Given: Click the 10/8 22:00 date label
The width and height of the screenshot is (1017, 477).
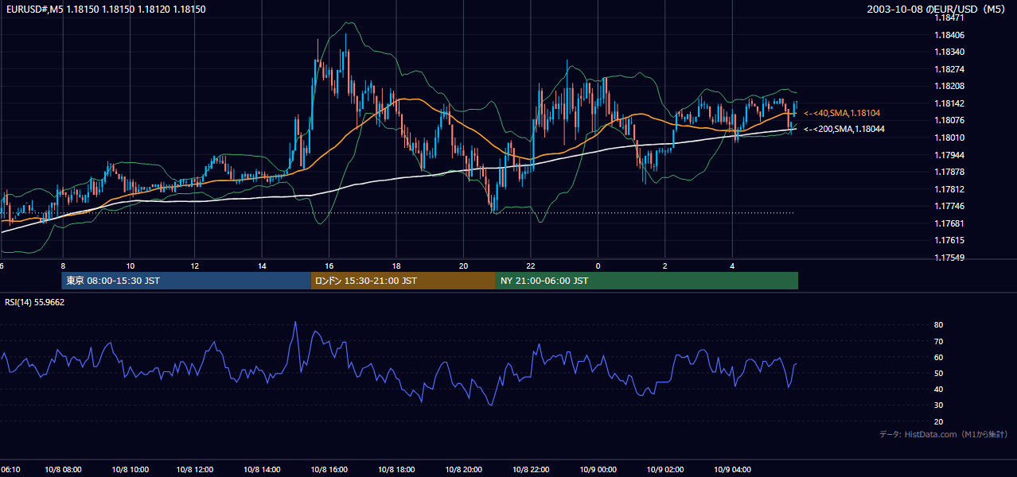Looking at the screenshot, I should pos(530,470).
